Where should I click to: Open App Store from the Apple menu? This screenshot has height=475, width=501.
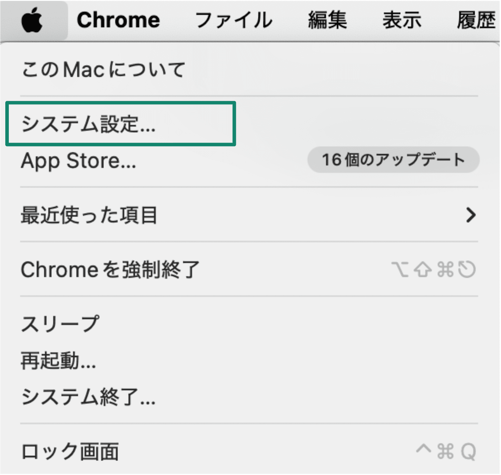click(x=77, y=161)
